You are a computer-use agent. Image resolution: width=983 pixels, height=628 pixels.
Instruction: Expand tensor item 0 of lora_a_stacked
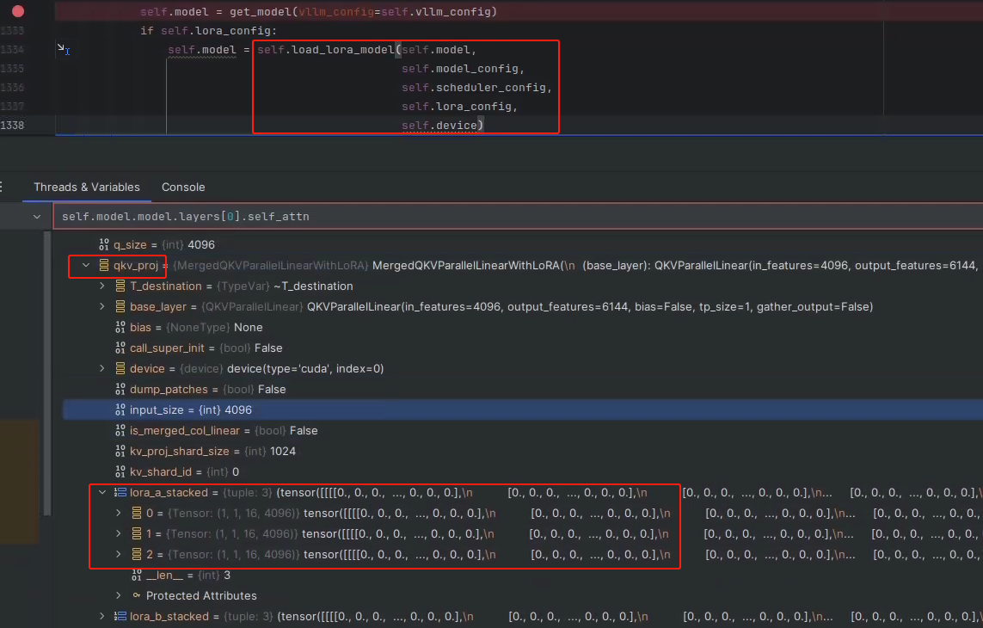[119, 514]
